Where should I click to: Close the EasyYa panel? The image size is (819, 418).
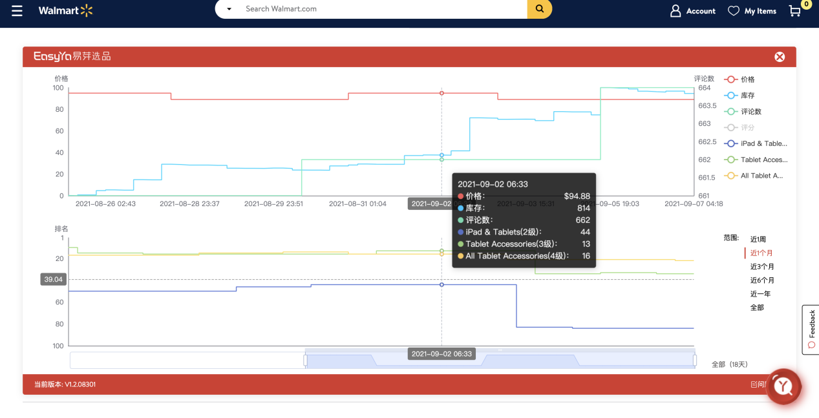(780, 57)
